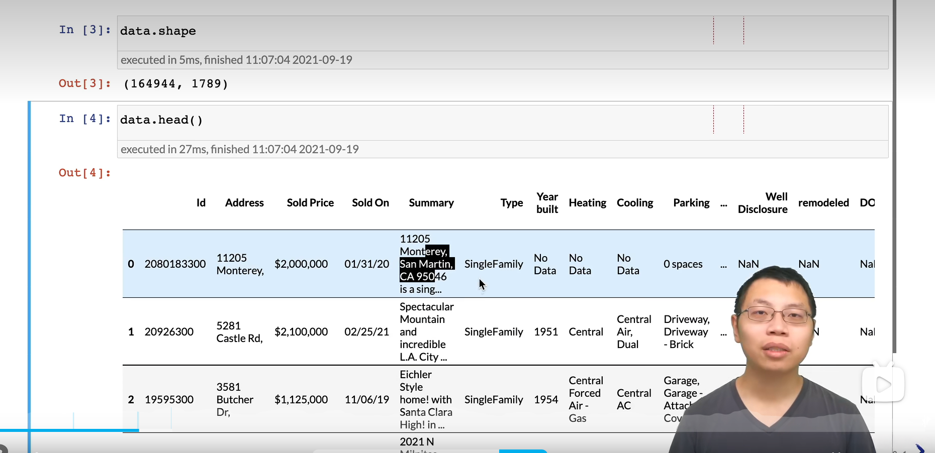Click row index 1 label
Screen dimensions: 935x453
point(131,332)
